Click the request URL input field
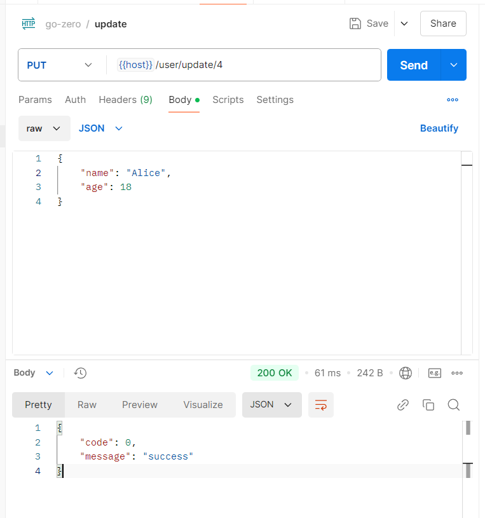 (267, 65)
